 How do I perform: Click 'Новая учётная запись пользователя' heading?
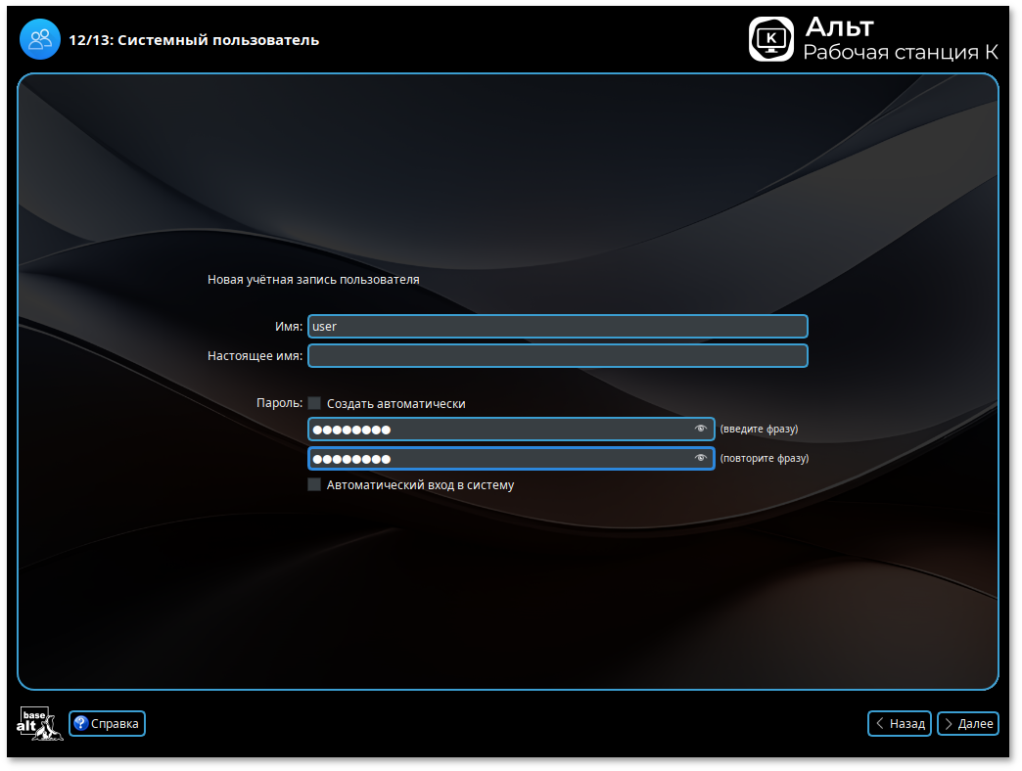click(313, 280)
